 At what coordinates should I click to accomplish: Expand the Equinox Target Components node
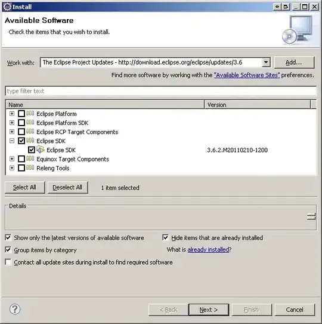pos(12,159)
